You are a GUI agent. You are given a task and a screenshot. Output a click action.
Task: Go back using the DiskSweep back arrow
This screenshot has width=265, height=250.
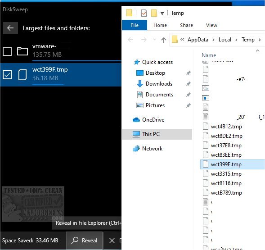point(10,28)
